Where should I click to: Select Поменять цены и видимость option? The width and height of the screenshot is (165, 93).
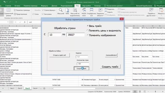[x=87, y=30]
